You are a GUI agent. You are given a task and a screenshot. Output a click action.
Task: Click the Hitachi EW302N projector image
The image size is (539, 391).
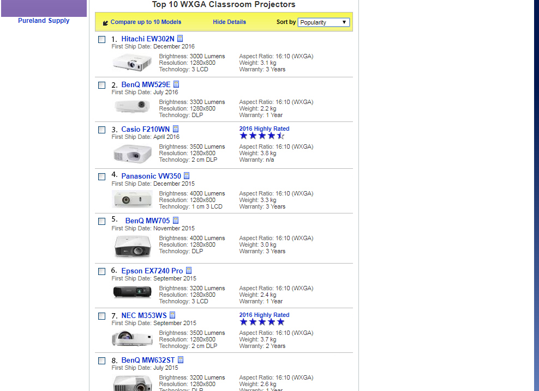[x=132, y=63]
